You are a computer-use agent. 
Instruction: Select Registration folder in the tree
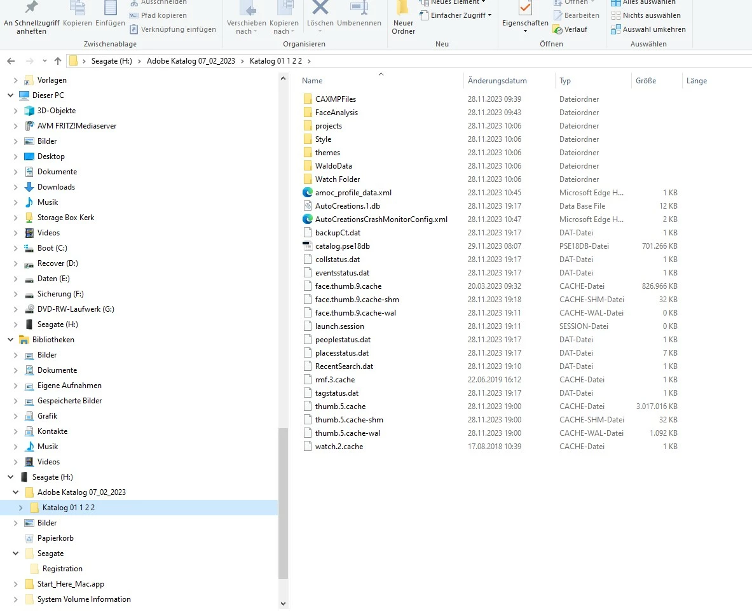point(62,569)
